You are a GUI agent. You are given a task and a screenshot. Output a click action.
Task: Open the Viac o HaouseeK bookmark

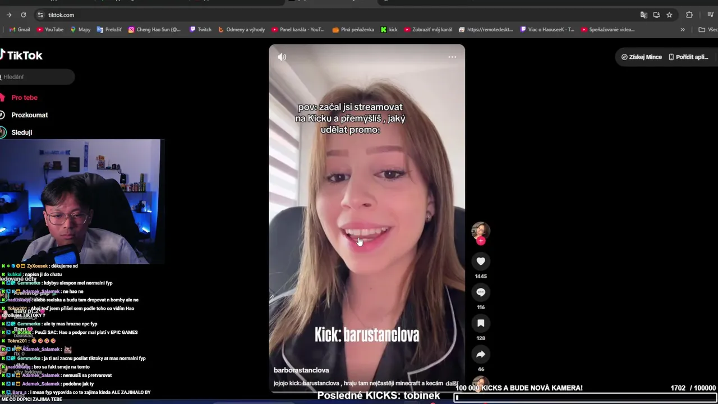(547, 30)
